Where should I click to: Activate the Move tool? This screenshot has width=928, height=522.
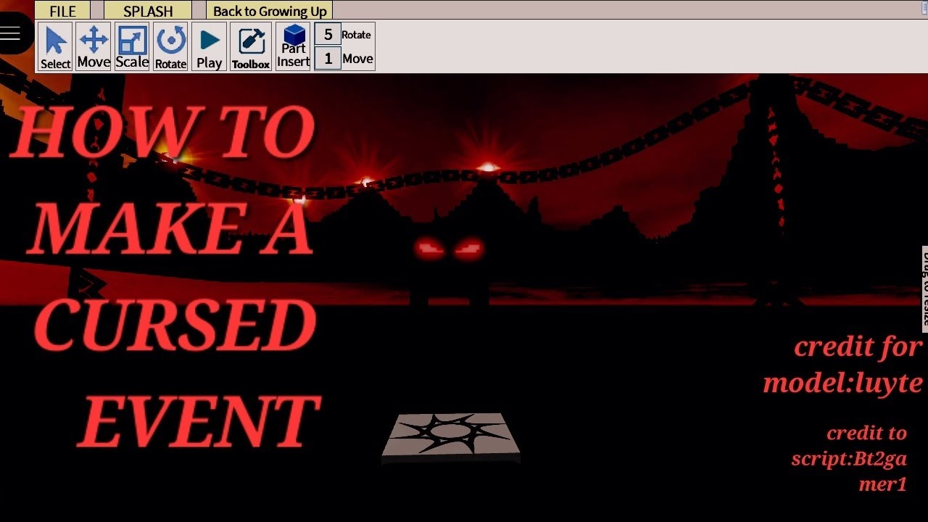[x=94, y=47]
